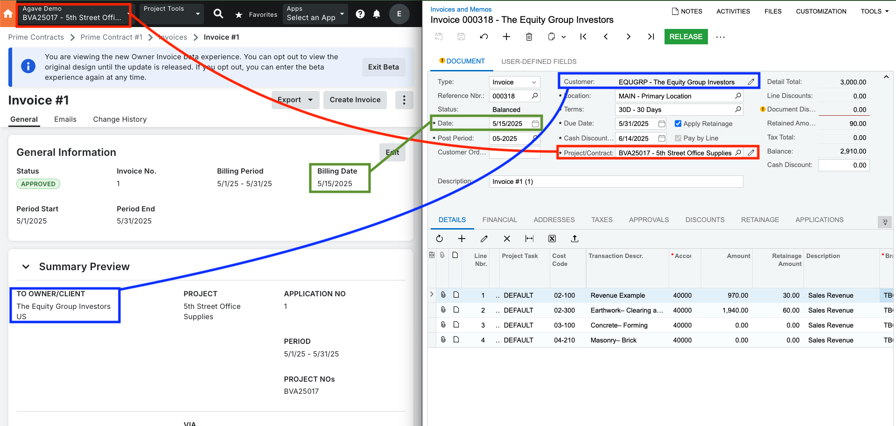
Task: Click the undo arrow icon
Action: [484, 36]
